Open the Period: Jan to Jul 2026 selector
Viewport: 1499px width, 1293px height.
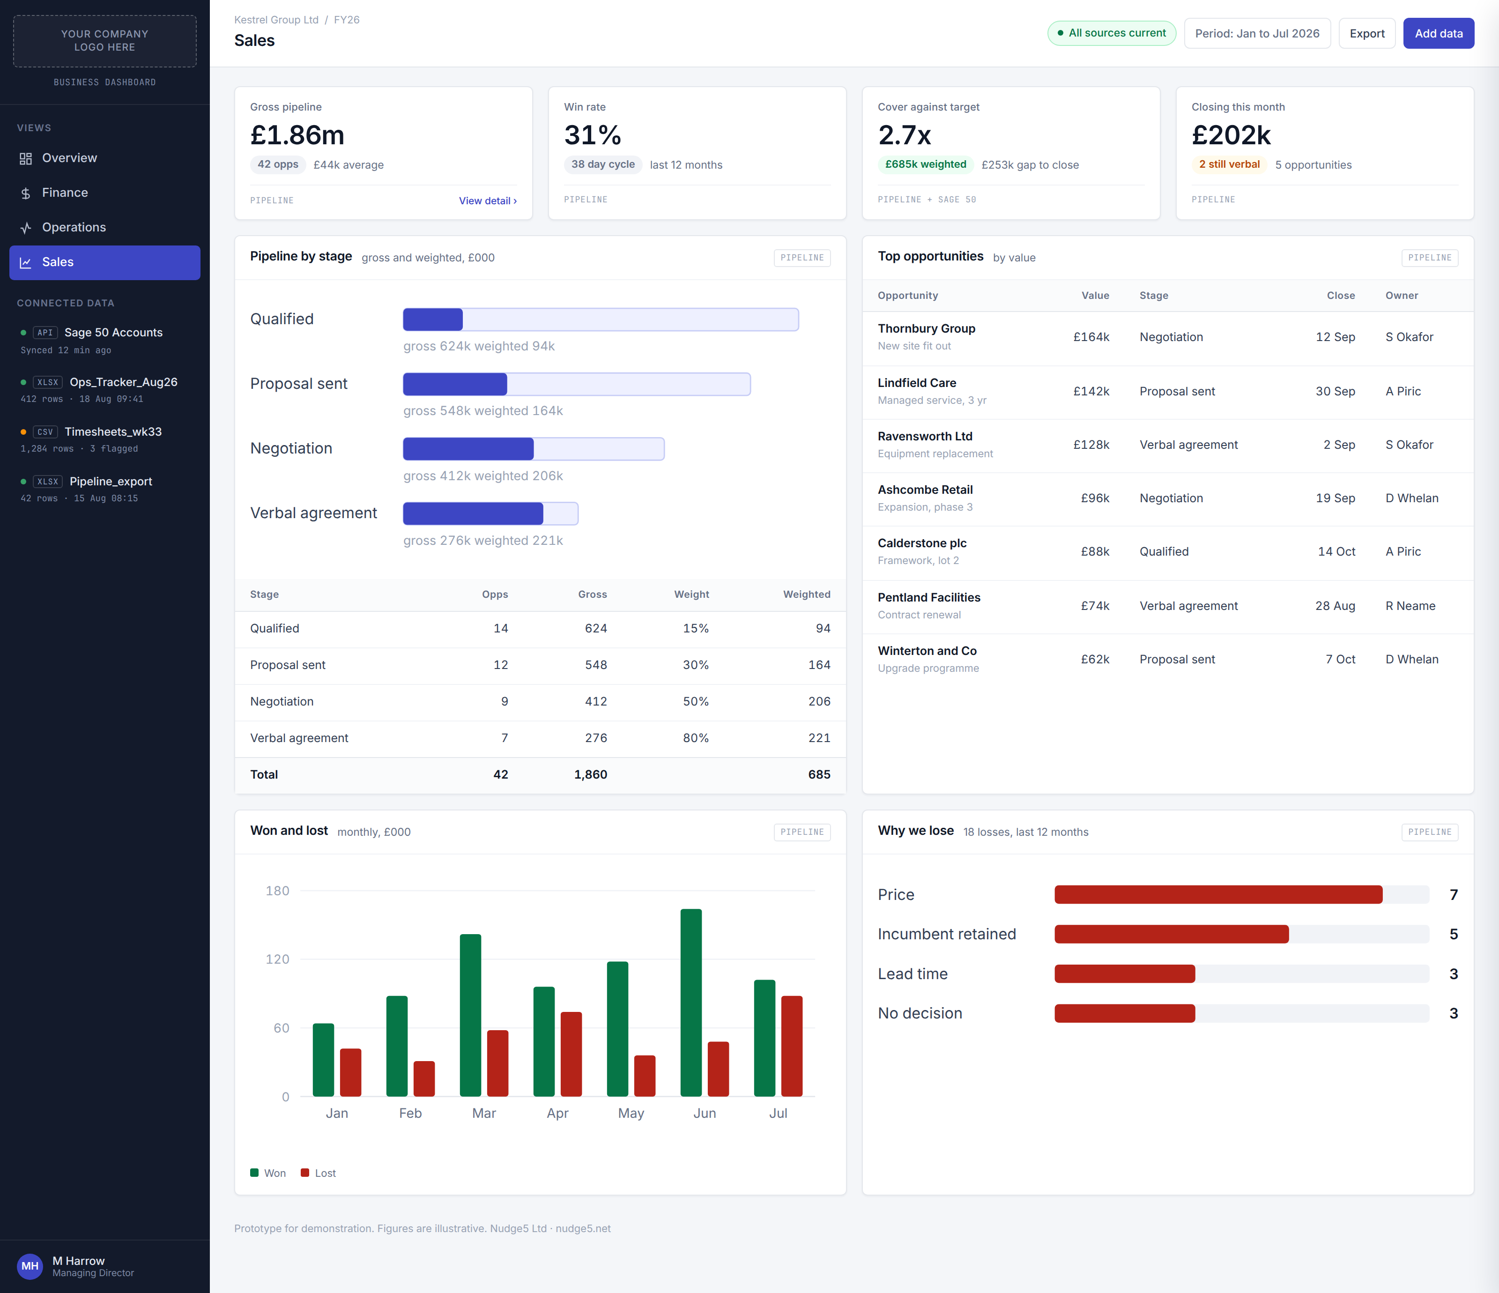pyautogui.click(x=1257, y=33)
